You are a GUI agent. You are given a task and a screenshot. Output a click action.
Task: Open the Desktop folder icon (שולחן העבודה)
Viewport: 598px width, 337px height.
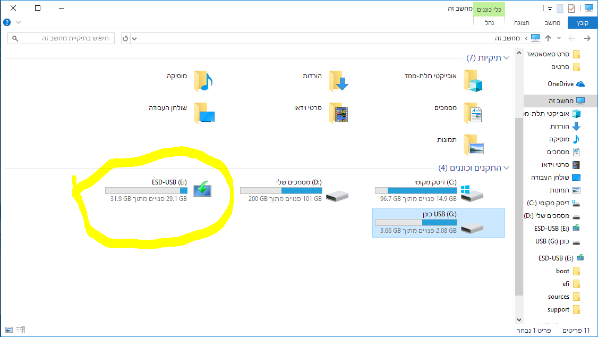[x=204, y=113]
